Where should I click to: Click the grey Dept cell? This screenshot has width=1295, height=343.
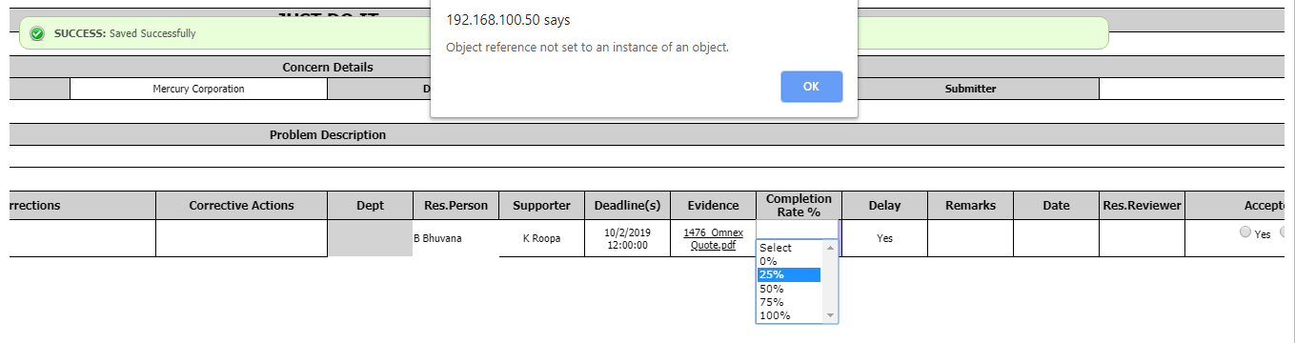click(370, 238)
